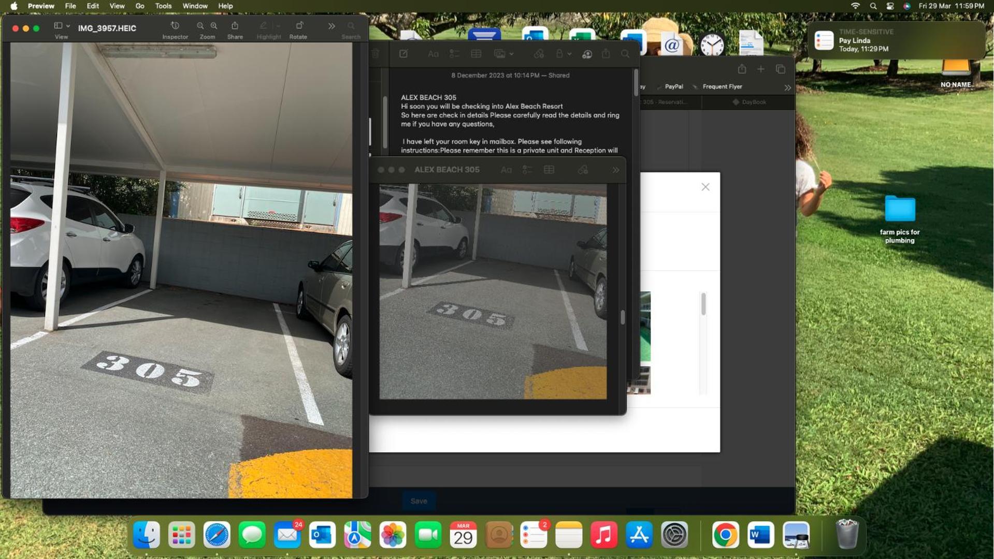Create a new note in Notes window

pyautogui.click(x=403, y=54)
